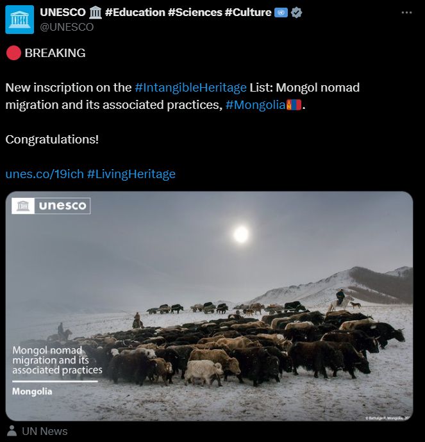
Task: Follow the #Mongolia hashtag link
Action: click(255, 105)
